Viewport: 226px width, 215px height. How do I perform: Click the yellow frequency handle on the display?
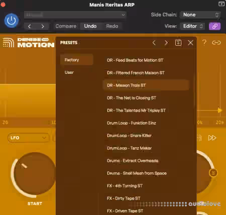(219, 111)
